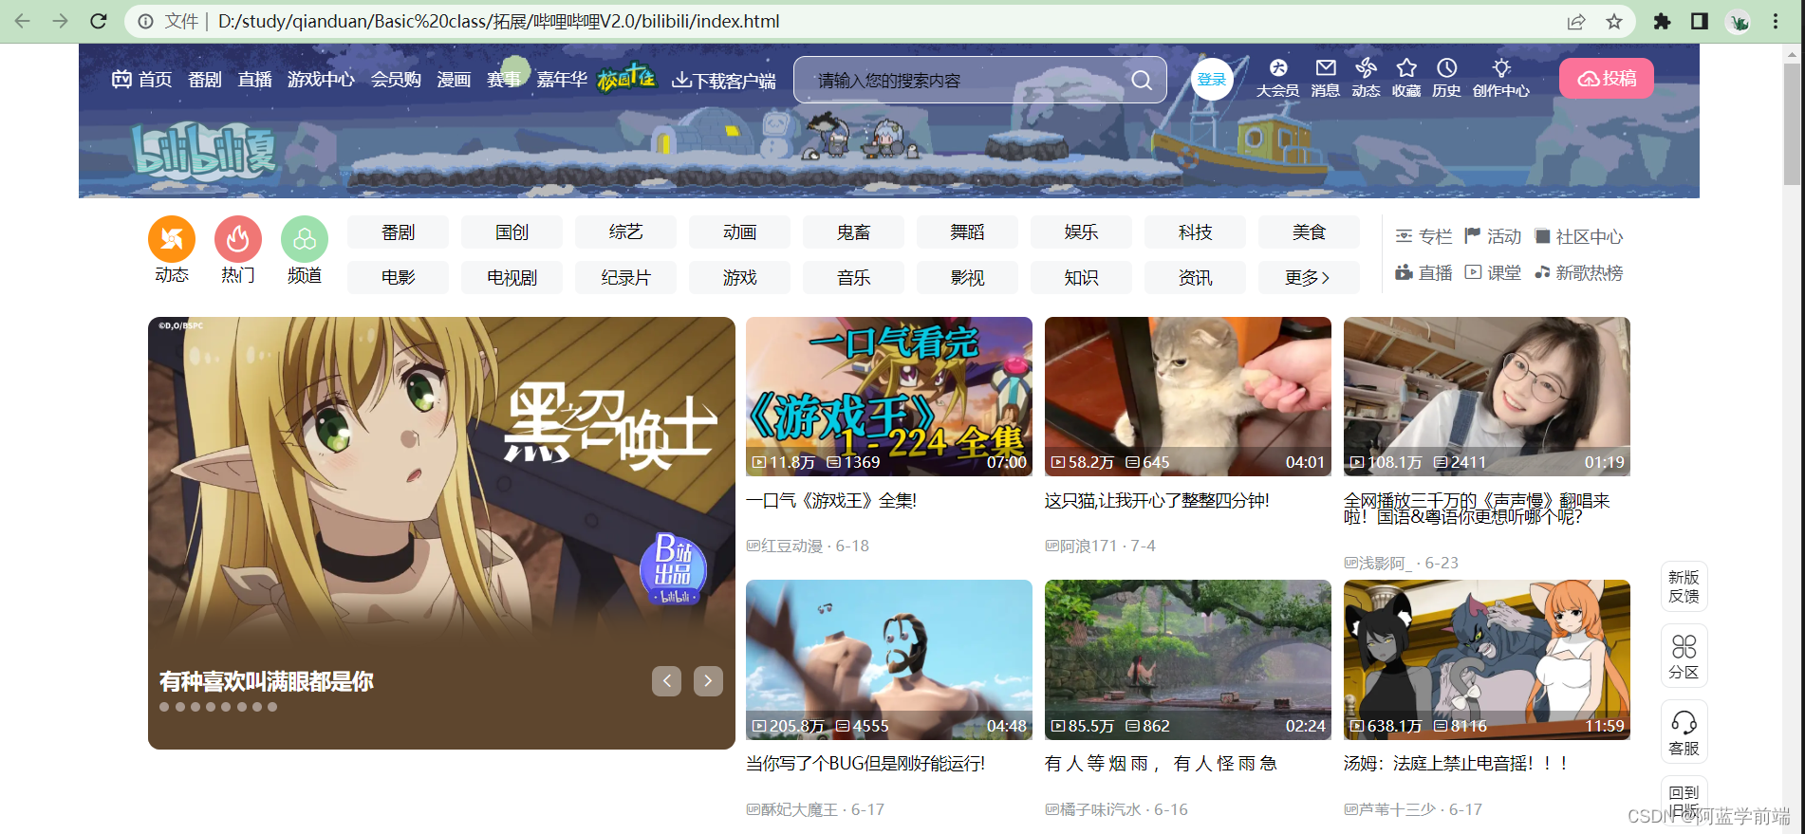Open the 消息 messages envelope icon
1805x834 pixels.
[1325, 77]
